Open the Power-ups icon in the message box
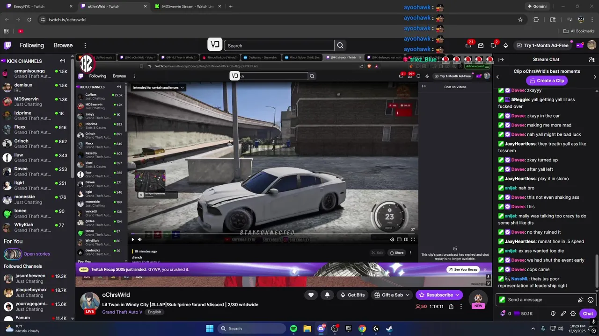The image size is (599, 336). (581, 300)
